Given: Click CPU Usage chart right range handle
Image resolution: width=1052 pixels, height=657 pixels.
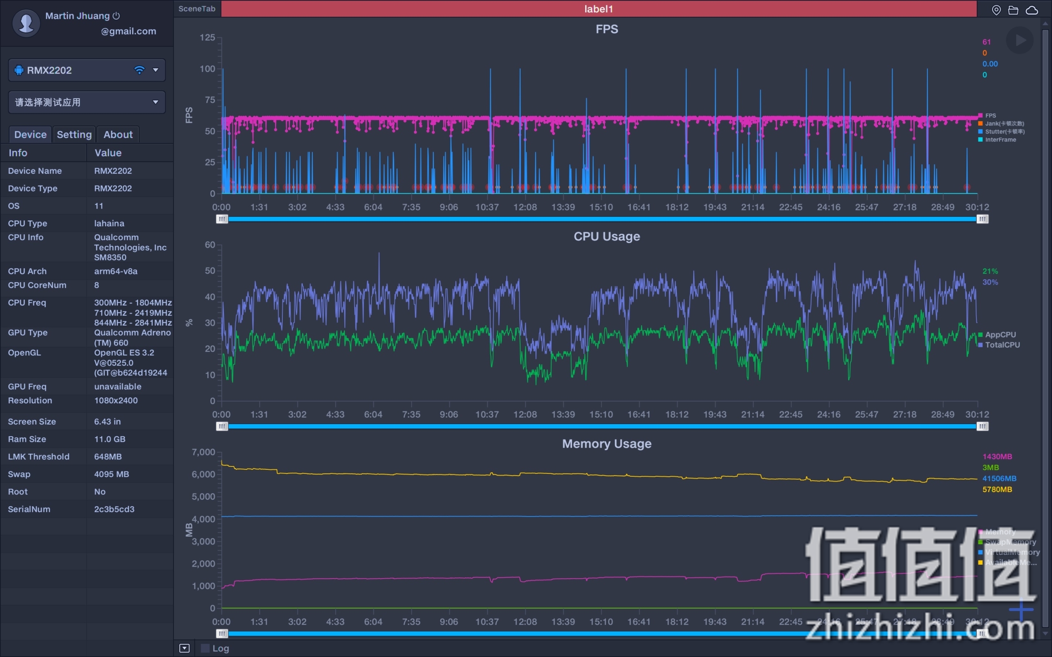Looking at the screenshot, I should pos(983,426).
